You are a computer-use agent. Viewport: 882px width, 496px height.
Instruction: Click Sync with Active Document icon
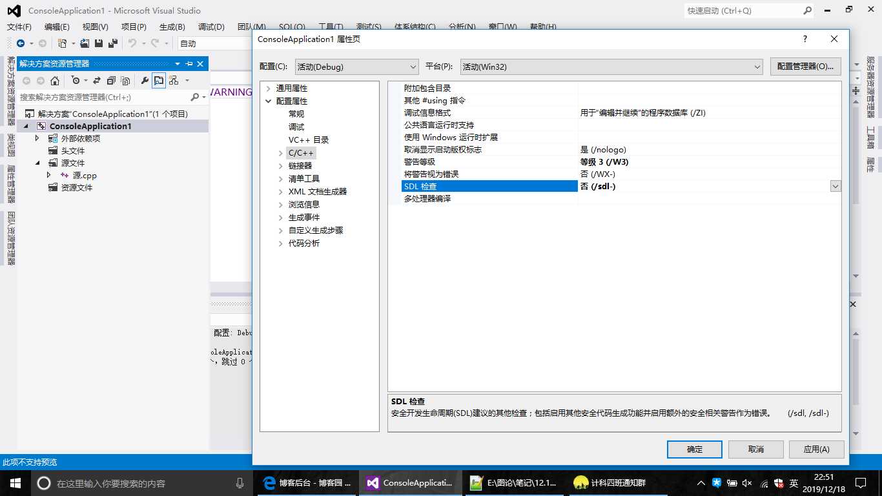point(97,81)
